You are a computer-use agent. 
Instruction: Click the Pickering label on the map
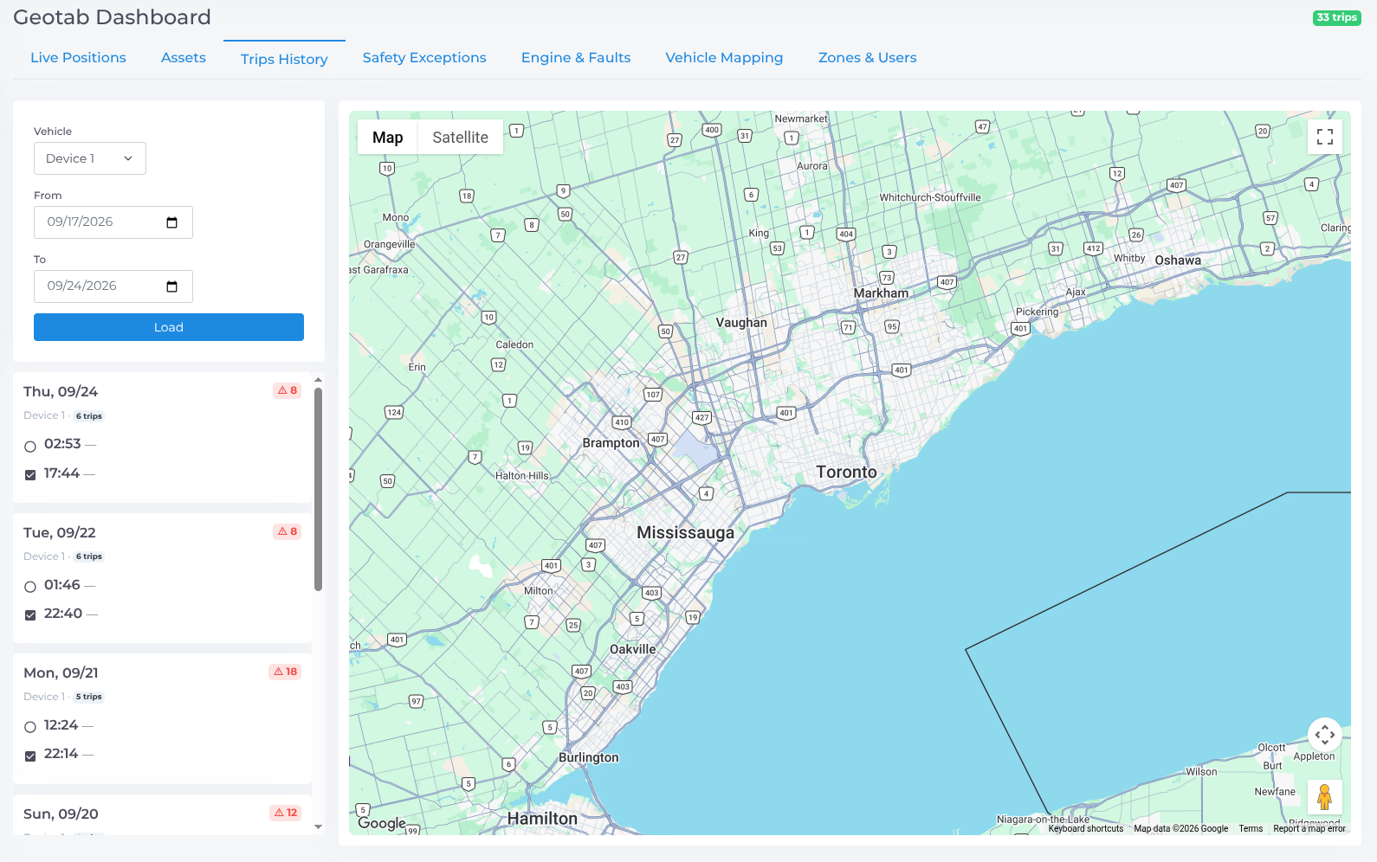[x=1037, y=312]
